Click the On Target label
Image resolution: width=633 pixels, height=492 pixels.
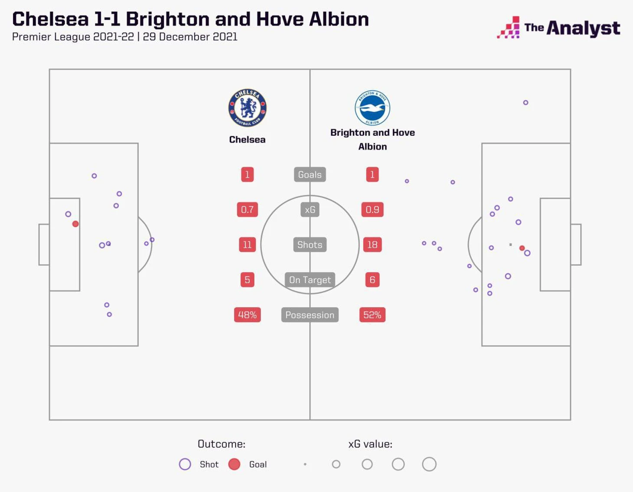[310, 280]
